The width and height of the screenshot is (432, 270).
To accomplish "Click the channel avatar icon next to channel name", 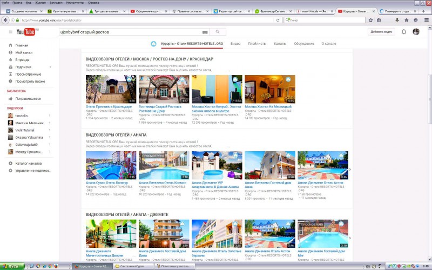I will pos(153,44).
